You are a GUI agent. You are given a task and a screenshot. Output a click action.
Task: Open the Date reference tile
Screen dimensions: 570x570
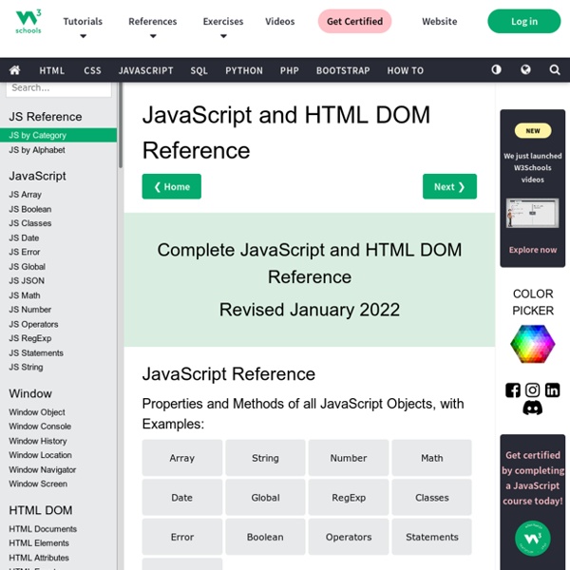(182, 497)
